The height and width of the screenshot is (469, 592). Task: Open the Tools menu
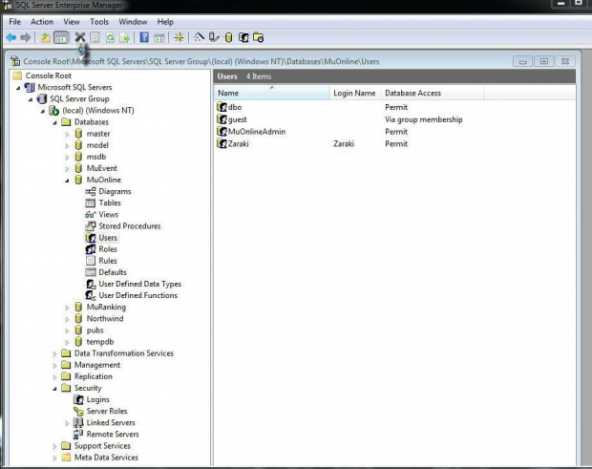(99, 21)
